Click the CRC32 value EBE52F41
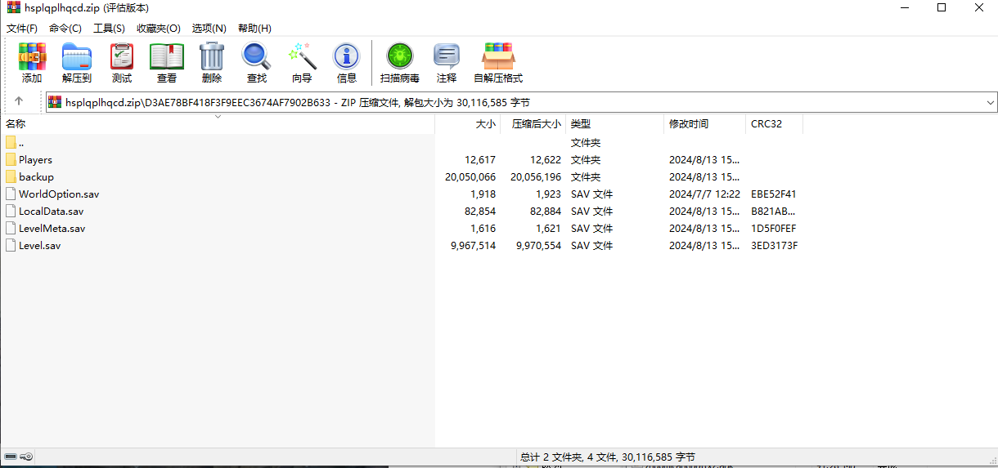Image resolution: width=998 pixels, height=468 pixels. tap(774, 194)
